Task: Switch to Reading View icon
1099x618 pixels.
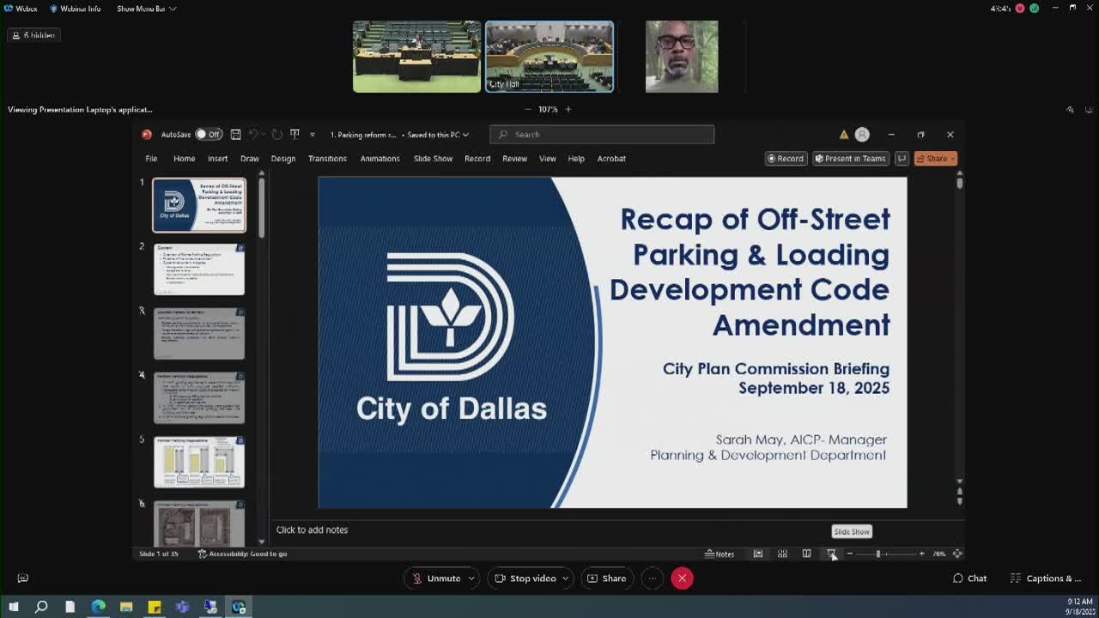Action: (x=806, y=554)
